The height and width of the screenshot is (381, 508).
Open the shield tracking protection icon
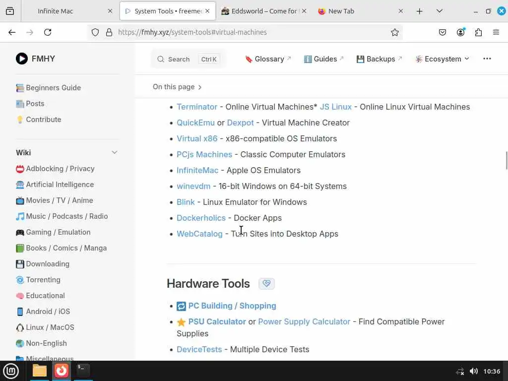tap(95, 32)
